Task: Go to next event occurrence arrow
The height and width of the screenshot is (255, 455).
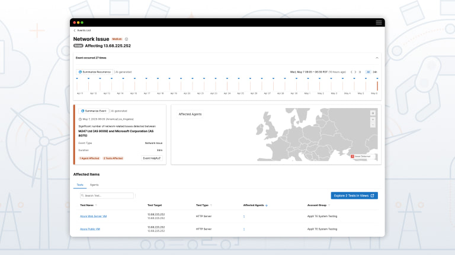Action: 355,72
